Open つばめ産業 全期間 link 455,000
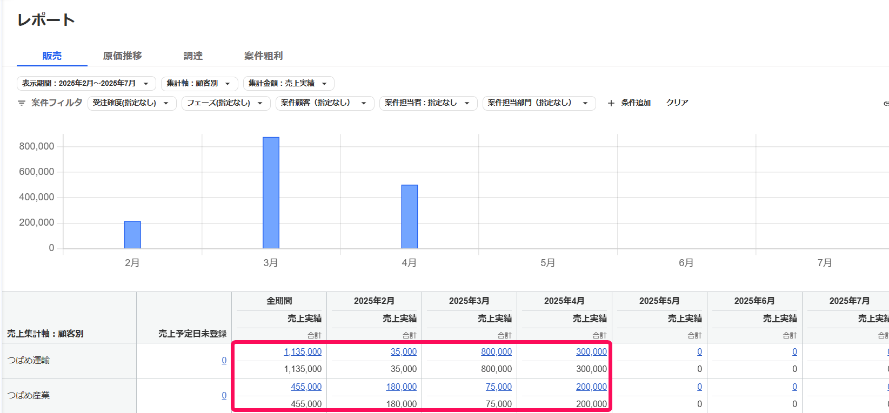The height and width of the screenshot is (413, 889). click(x=306, y=387)
